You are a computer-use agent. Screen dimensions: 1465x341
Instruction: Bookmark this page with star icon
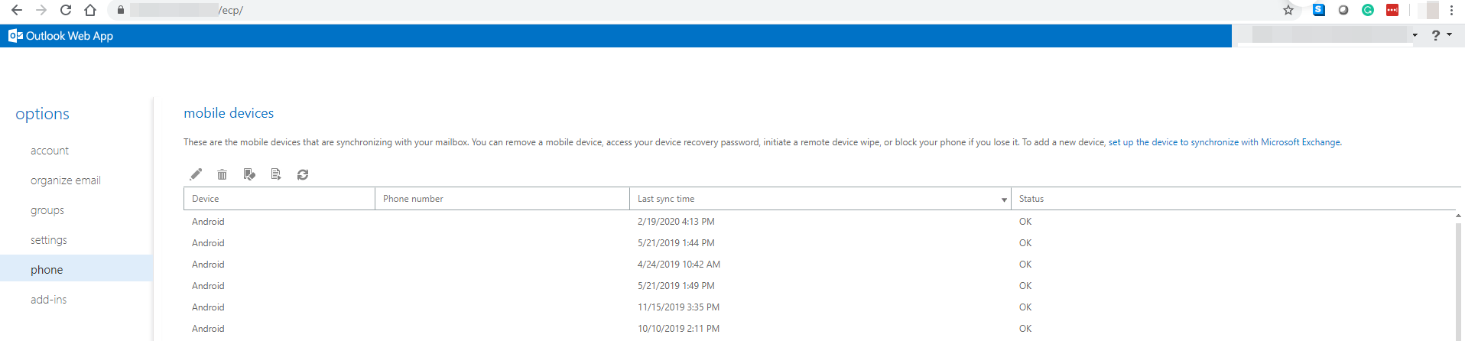1288,10
